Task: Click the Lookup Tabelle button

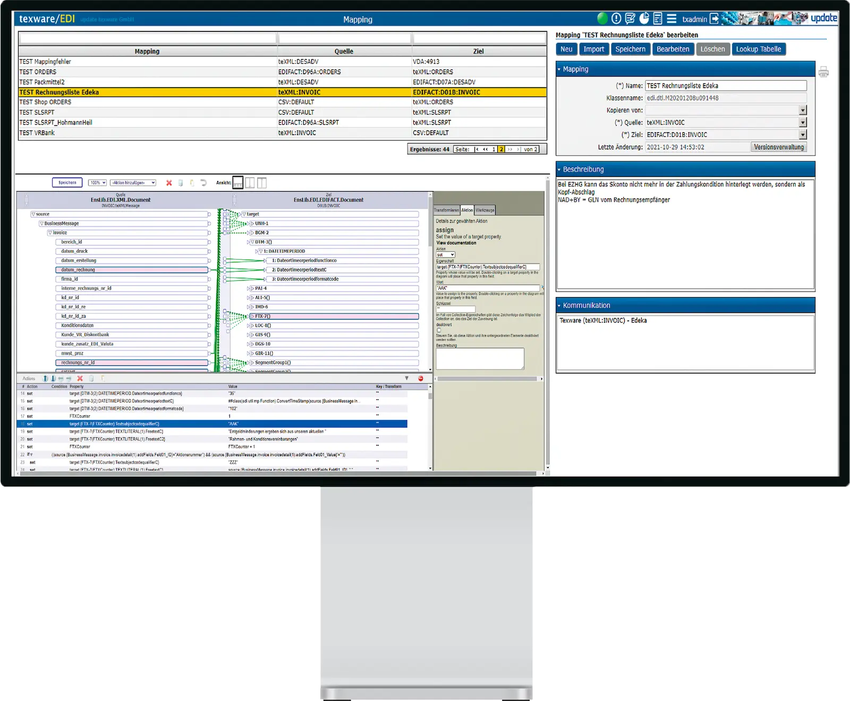Action: [x=758, y=49]
